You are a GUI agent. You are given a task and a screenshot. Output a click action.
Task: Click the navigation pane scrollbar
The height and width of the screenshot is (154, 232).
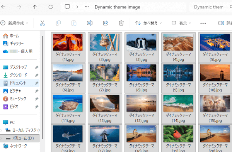click(x=42, y=87)
